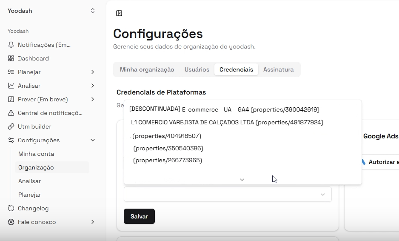Screen dimensions: 399x241
Task: Select [DESCONTINUADA] E-commerce - UA – GA4 option
Action: [x=224, y=109]
